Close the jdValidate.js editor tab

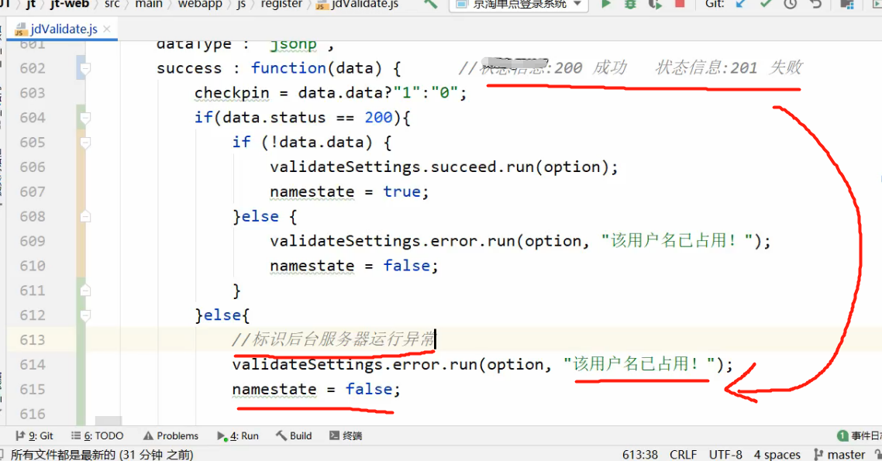click(x=107, y=29)
